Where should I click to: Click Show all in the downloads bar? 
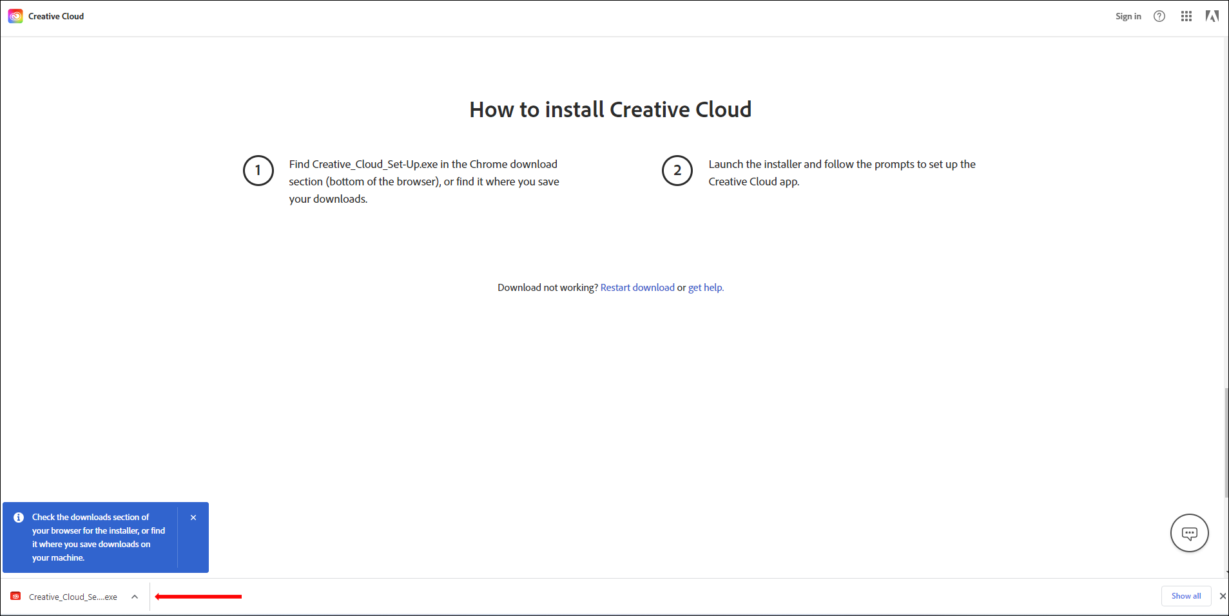(x=1185, y=595)
